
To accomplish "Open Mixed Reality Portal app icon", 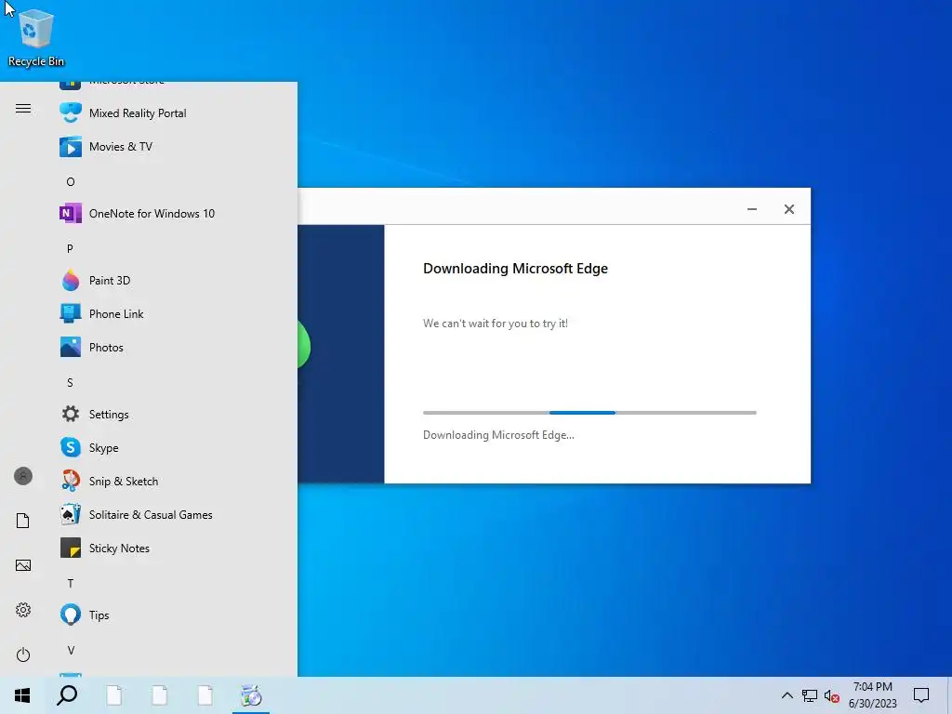I will (x=71, y=112).
